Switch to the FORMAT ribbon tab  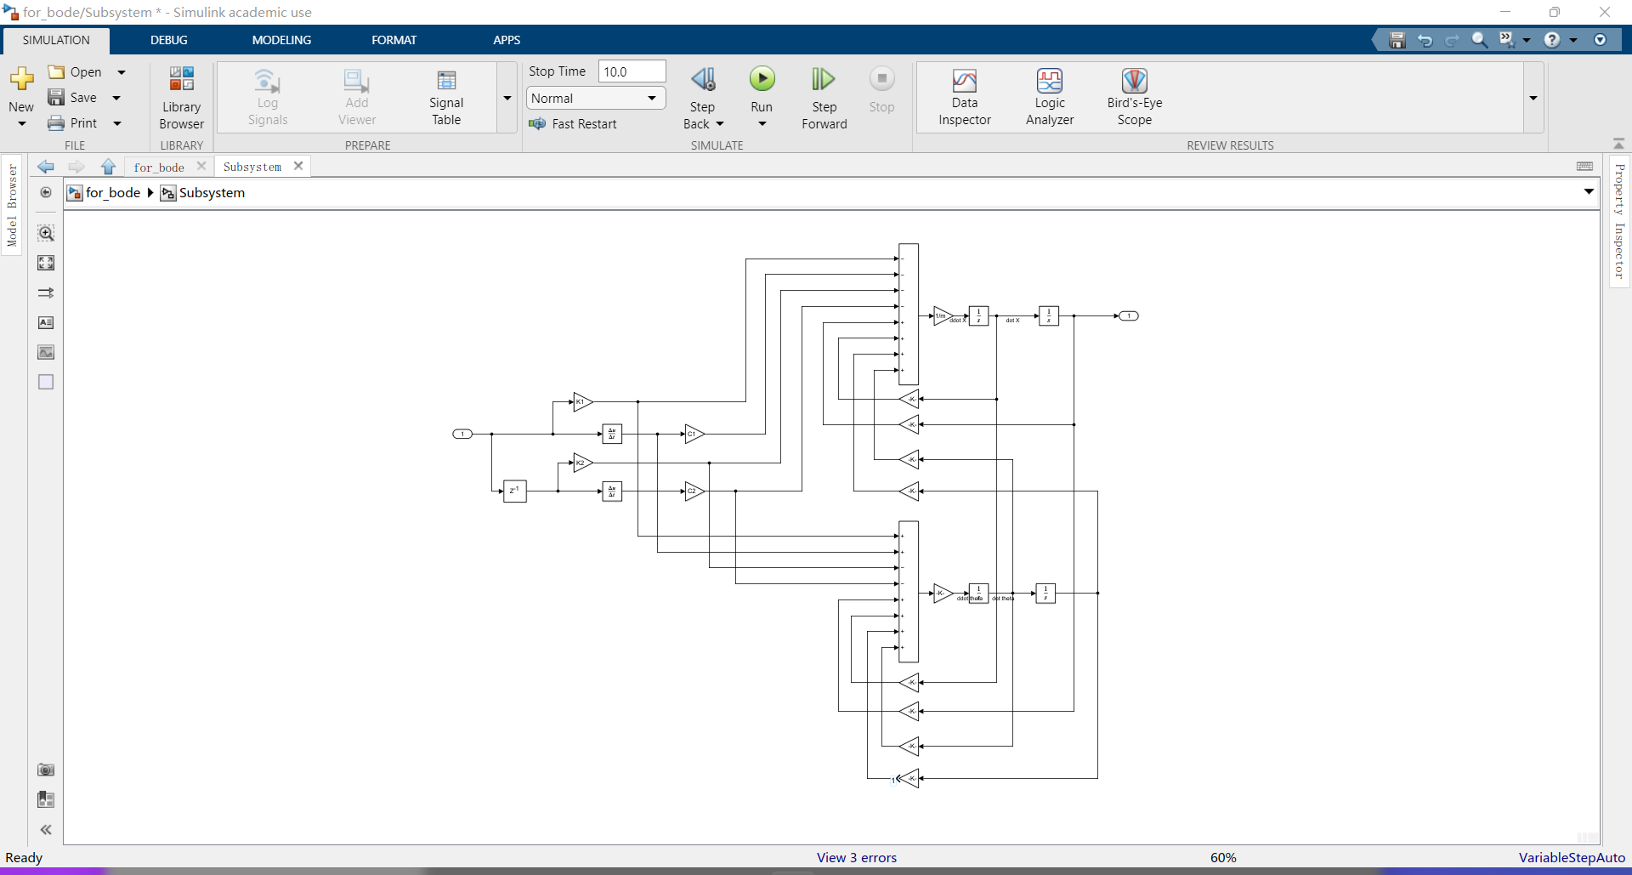[394, 40]
